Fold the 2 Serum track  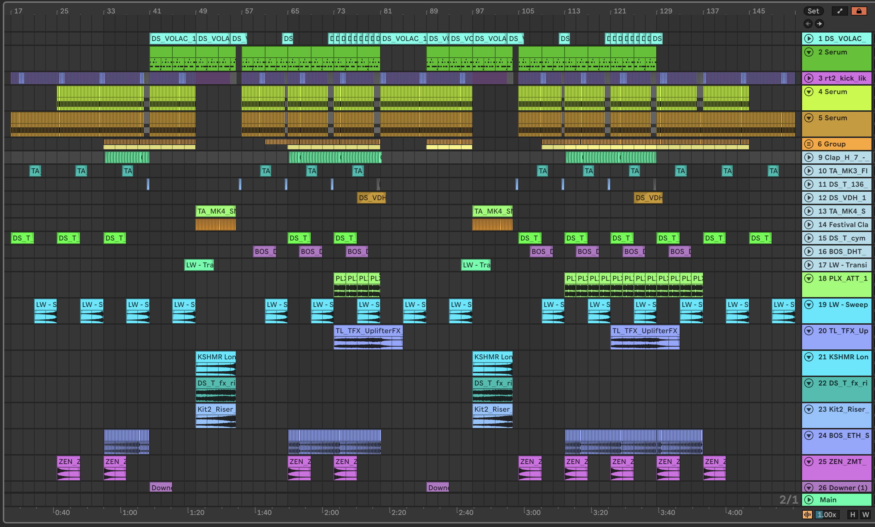click(809, 52)
